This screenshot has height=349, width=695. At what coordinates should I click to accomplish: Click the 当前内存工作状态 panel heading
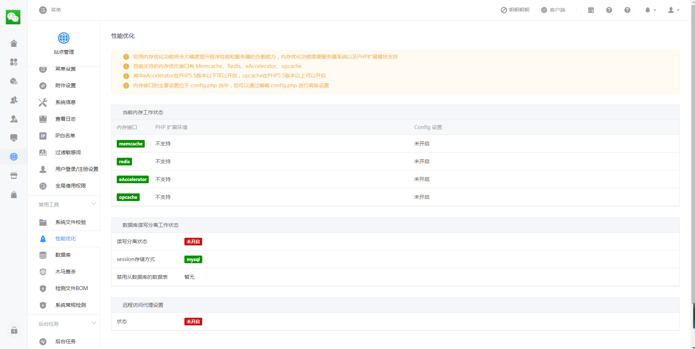143,112
